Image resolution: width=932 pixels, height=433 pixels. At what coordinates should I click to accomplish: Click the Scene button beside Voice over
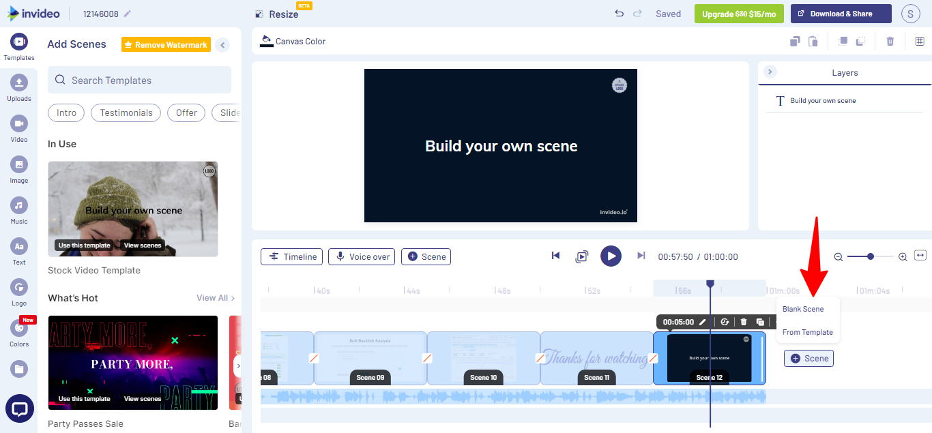(x=426, y=256)
